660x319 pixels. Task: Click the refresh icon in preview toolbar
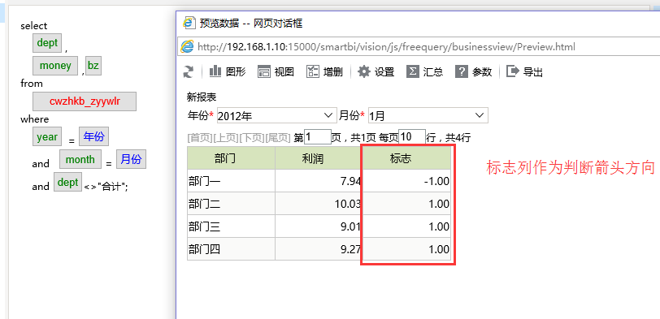point(188,72)
